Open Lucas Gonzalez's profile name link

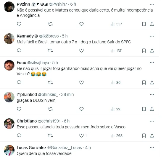[31, 148]
